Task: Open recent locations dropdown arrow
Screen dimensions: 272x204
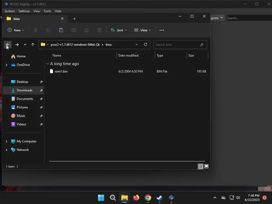Action: (x=25, y=45)
